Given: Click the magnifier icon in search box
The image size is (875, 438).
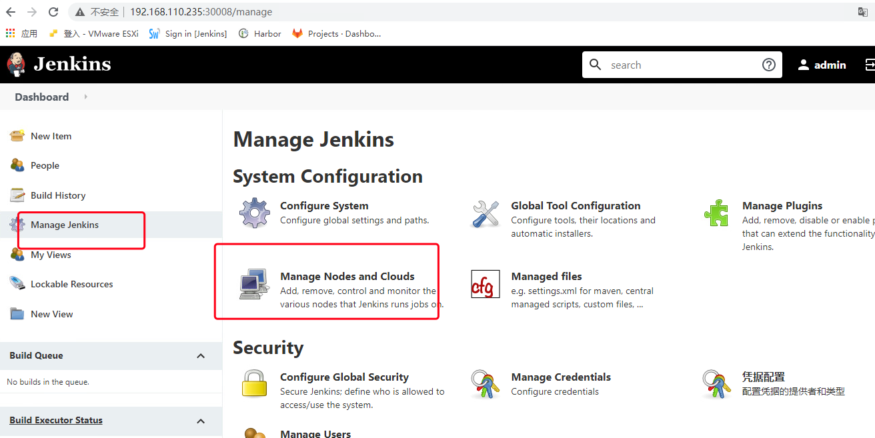Looking at the screenshot, I should [x=596, y=64].
